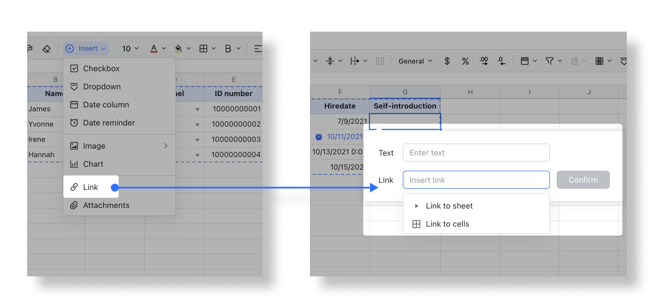Open the General number format dropdown
Viewport: 654px width, 308px height.
[415, 61]
